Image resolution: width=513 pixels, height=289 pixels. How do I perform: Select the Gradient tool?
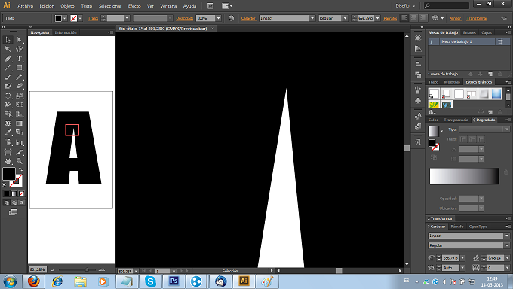tap(20, 123)
